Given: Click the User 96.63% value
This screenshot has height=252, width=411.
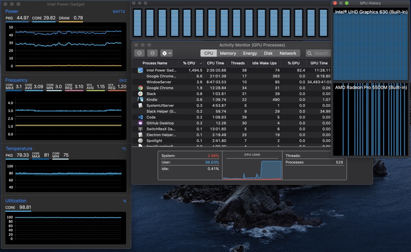Looking at the screenshot, I should coord(212,162).
